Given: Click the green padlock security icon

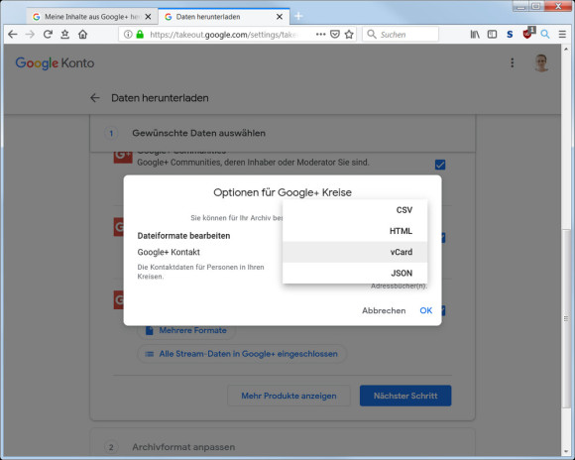Looking at the screenshot, I should pos(140,35).
